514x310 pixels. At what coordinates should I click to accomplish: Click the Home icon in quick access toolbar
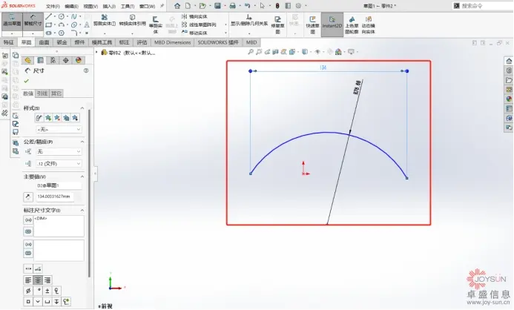[177, 6]
